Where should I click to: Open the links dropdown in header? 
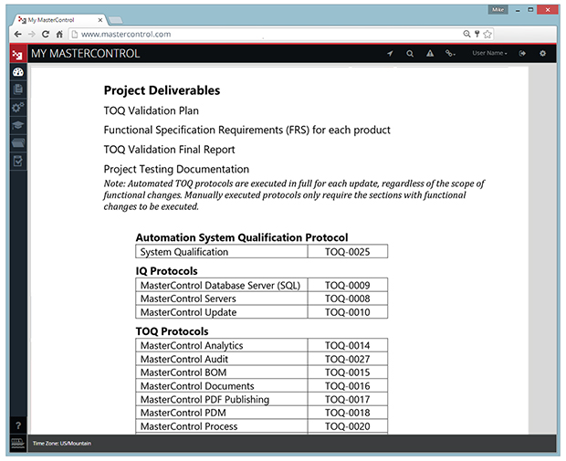tap(450, 54)
